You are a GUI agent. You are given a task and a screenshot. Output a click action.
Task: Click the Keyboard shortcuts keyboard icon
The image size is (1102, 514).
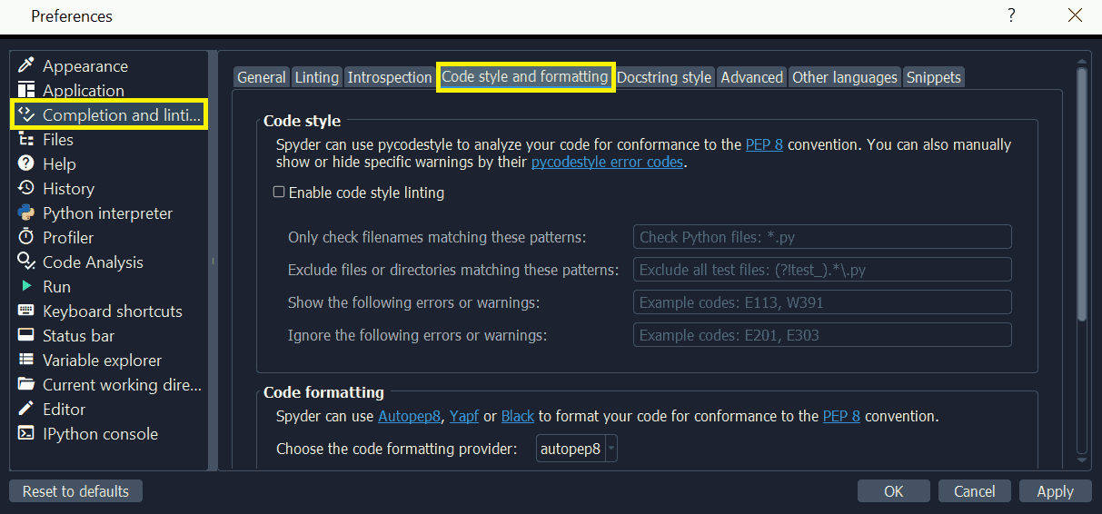(x=26, y=311)
